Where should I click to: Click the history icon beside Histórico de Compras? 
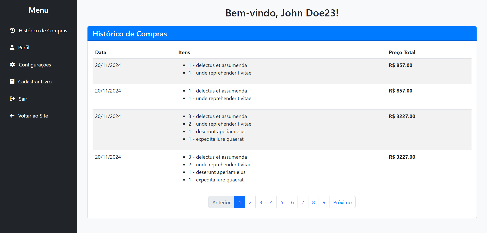click(12, 30)
